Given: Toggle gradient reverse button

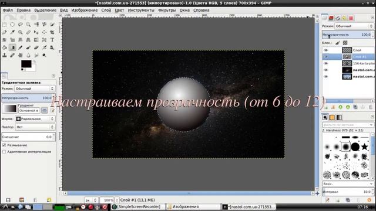Looking at the screenshot, I should (x=45, y=111).
